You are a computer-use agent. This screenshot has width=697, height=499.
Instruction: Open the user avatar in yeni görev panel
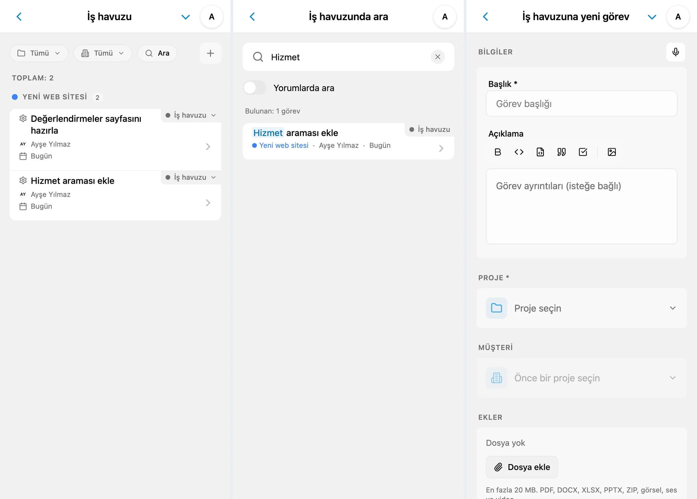point(678,16)
